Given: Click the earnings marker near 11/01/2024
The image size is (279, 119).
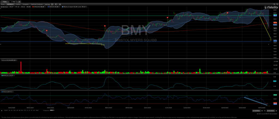Looking at the screenshot, I should 168,18.
